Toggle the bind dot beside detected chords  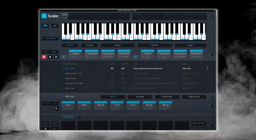click(212, 54)
